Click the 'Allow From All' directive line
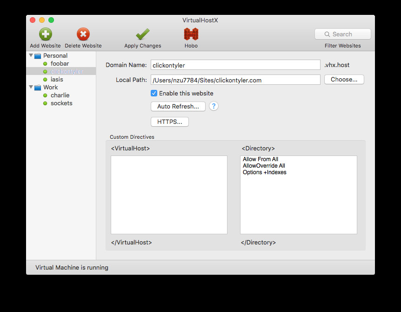 261,159
